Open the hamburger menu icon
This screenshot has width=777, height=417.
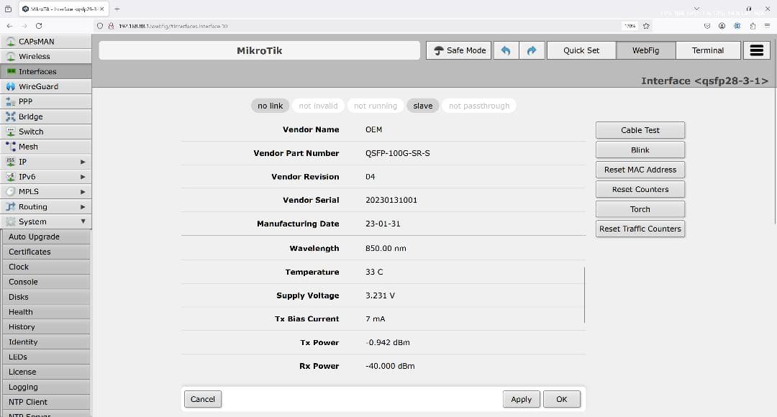point(757,50)
